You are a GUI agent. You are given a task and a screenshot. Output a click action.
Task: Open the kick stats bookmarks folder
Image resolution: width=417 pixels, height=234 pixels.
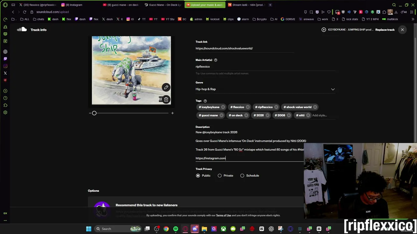(350, 19)
